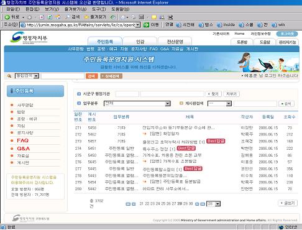Click Best답글 badge in row 274
This screenshot has height=230, width=302.
pos(186,148)
